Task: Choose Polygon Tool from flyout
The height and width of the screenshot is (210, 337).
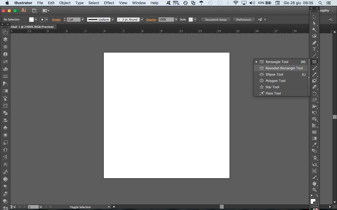Action: coord(281,81)
